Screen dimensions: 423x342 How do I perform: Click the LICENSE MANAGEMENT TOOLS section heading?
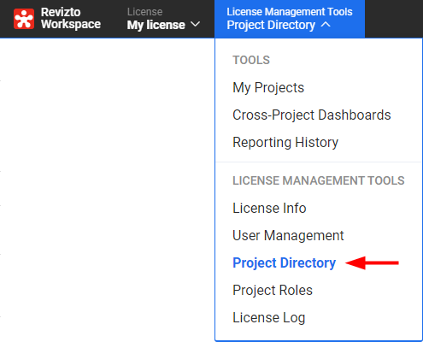coord(319,180)
